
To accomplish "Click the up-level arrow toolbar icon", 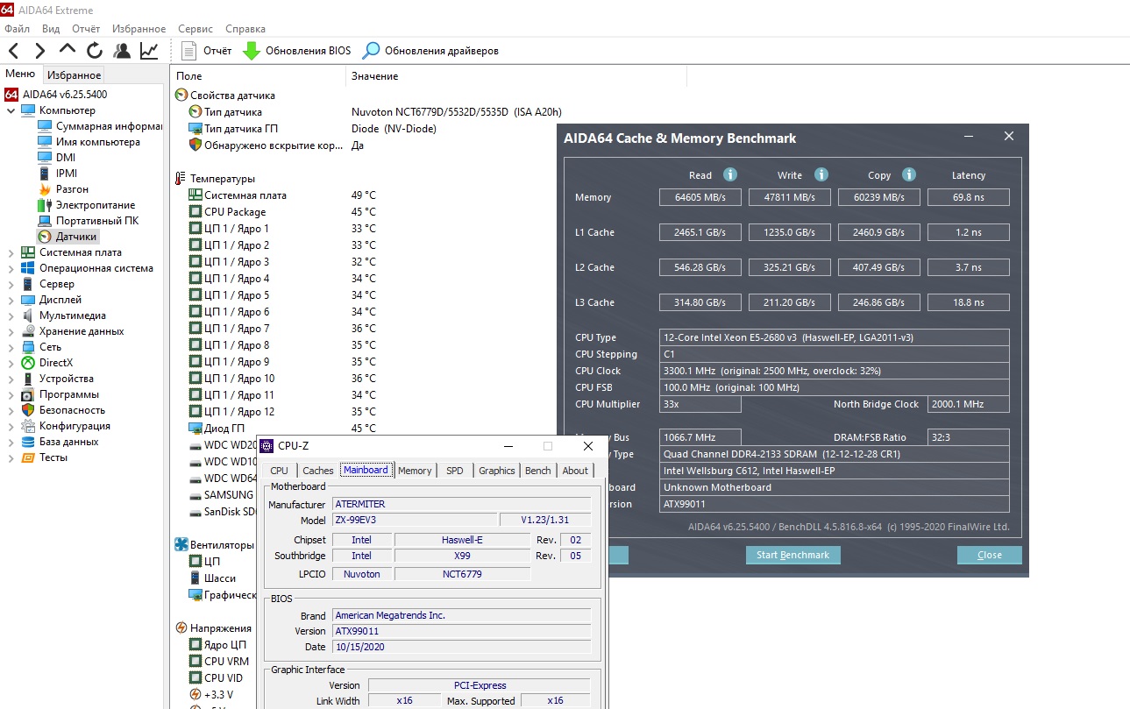I will pyautogui.click(x=68, y=51).
